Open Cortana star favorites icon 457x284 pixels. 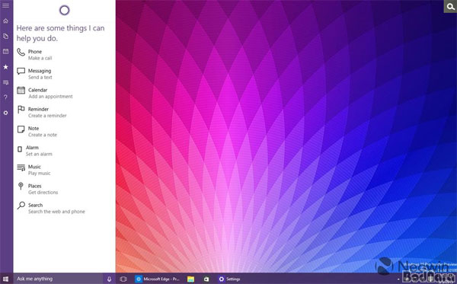pyautogui.click(x=5, y=67)
